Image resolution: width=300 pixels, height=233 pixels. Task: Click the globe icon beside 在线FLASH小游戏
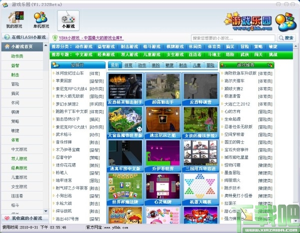click(7, 37)
